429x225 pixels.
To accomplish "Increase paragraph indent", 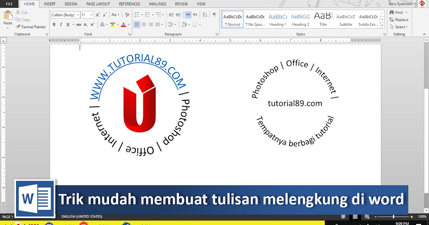I will point(178,15).
